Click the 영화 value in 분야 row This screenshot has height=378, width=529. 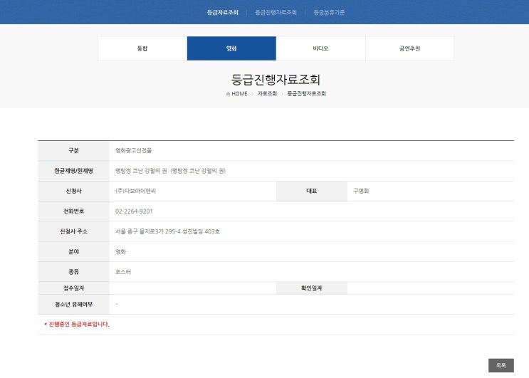click(120, 251)
